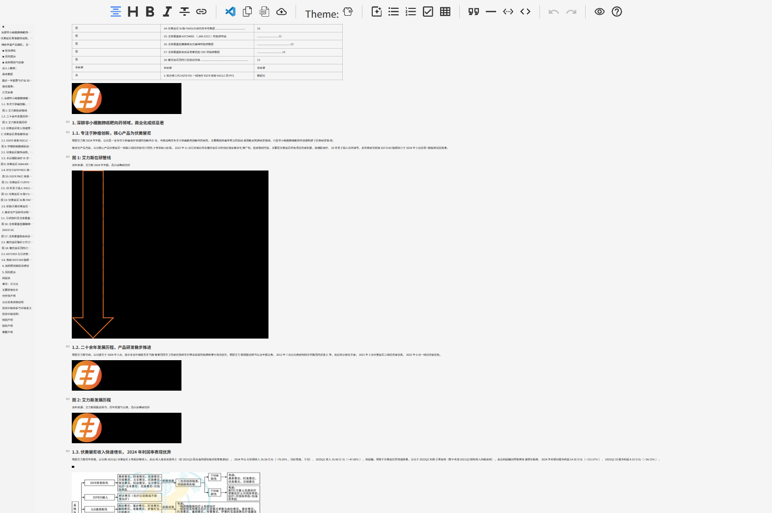Viewport: 772px width, 513px height.
Task: Click the sparkle magic format icon
Action: coord(377,12)
